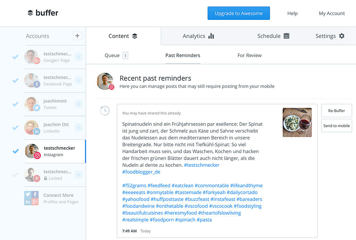Viewport: 356px width, 240px height.
Task: Toggle checkmark for Facebook Page account
Action: (15, 81)
